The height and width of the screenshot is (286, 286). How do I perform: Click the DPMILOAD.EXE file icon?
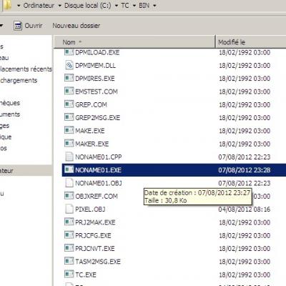[x=69, y=52]
